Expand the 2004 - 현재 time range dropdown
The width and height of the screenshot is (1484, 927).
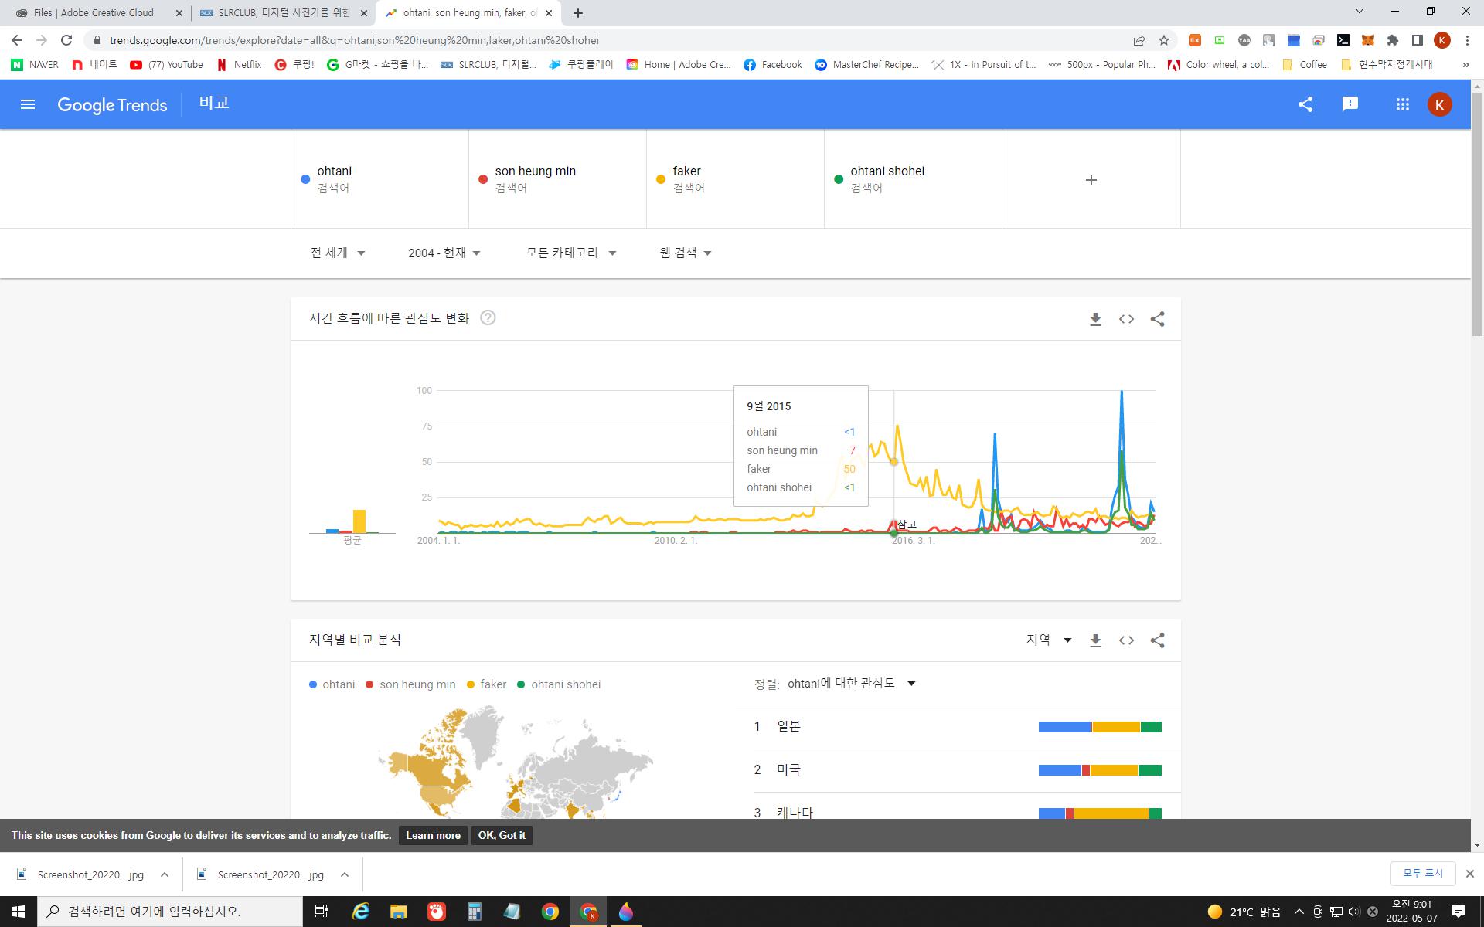click(x=444, y=253)
